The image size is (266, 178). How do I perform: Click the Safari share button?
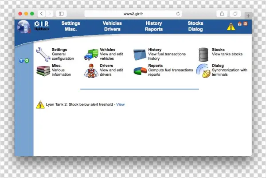click(x=221, y=14)
